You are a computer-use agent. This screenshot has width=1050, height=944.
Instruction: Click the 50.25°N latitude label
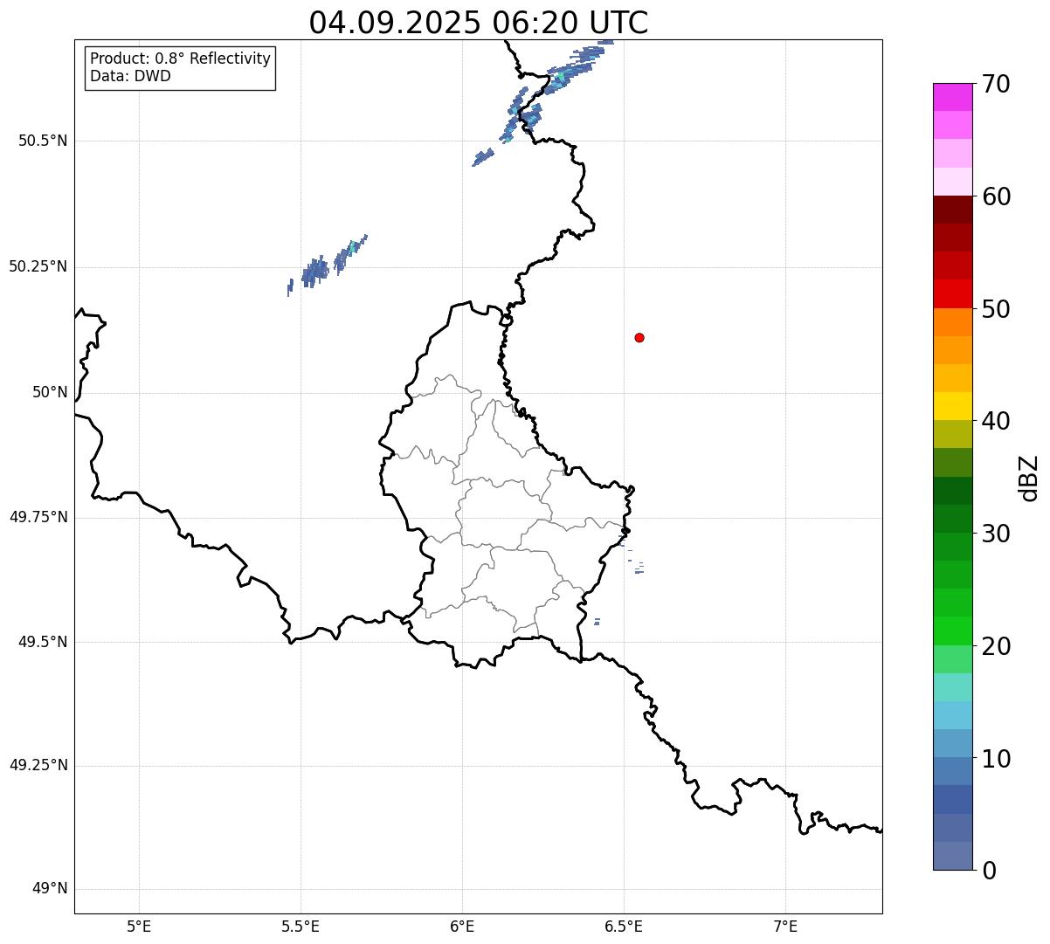[38, 266]
